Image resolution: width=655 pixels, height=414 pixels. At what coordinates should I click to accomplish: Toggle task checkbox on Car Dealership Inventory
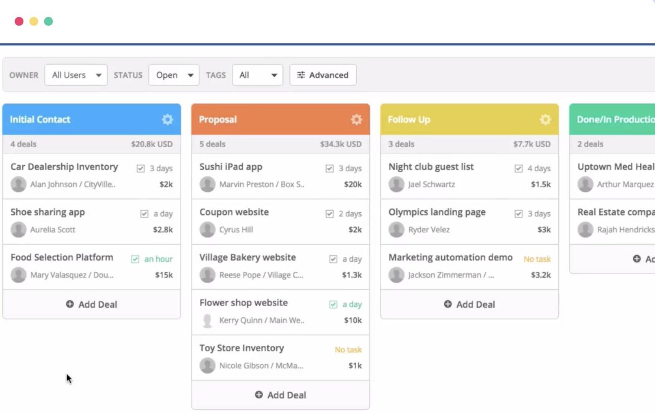tap(141, 169)
